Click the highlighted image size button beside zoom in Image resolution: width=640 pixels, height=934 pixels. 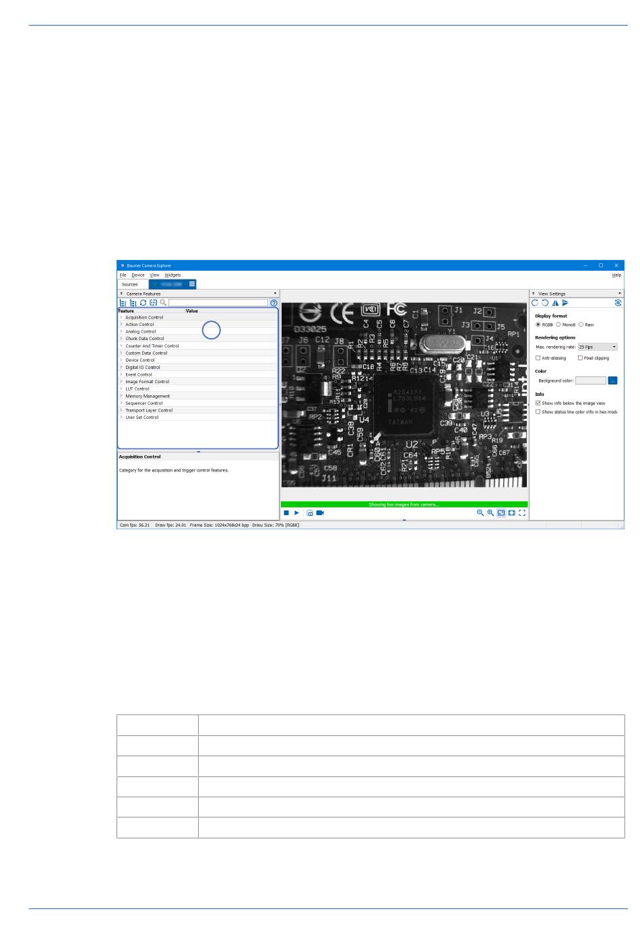point(501,513)
